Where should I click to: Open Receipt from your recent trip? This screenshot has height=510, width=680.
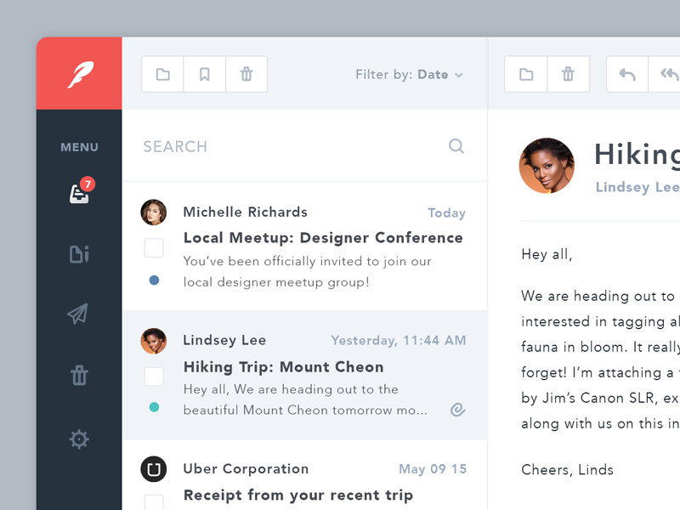pos(297,495)
